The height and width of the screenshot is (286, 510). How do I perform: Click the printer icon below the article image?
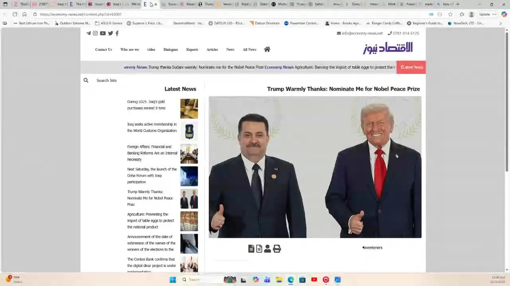pos(277,249)
